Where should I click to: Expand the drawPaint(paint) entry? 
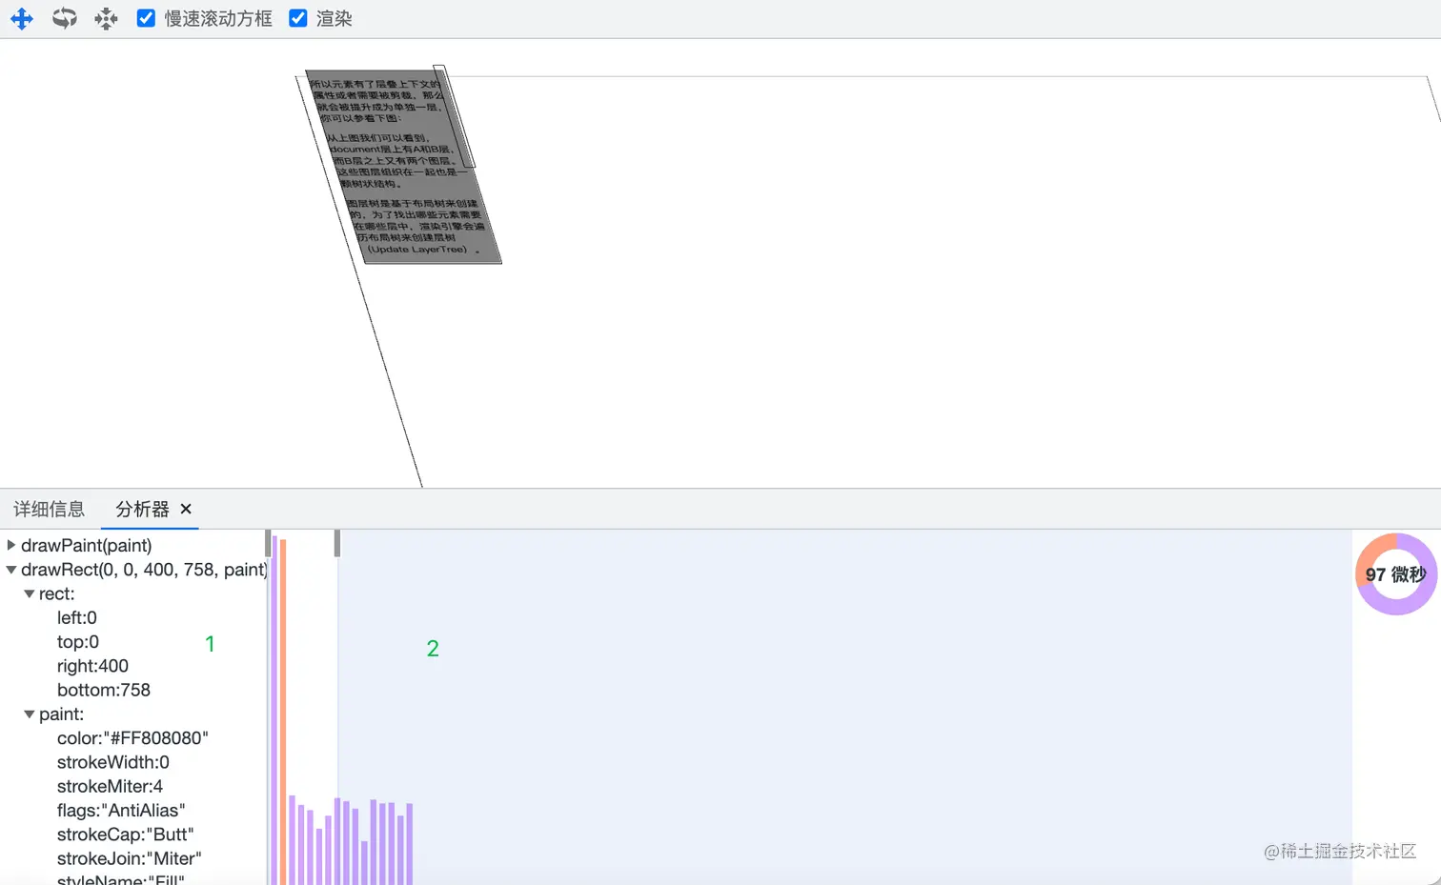11,545
